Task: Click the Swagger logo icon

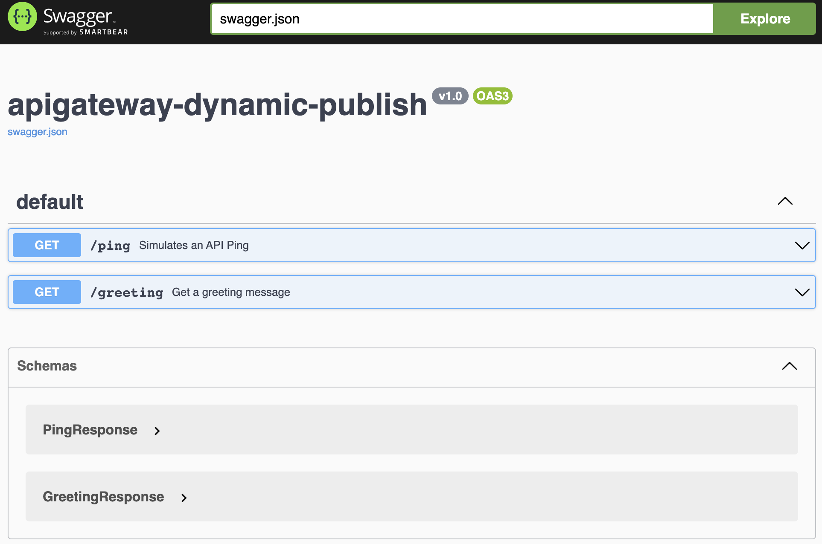Action: pos(22,17)
